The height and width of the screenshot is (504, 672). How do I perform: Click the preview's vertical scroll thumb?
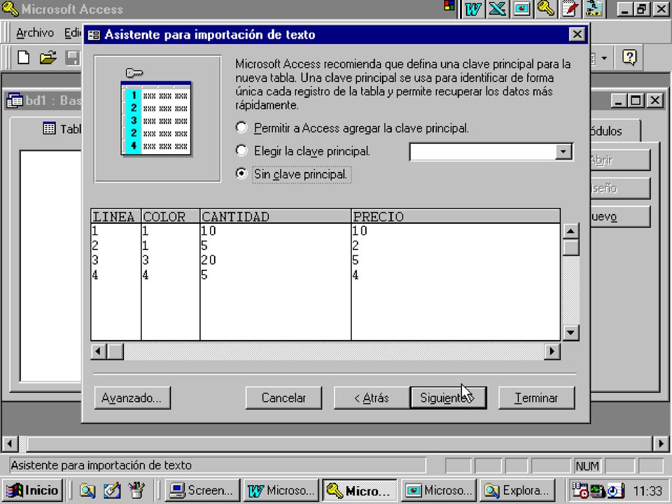(570, 247)
